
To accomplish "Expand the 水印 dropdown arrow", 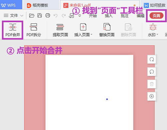I will (157, 35).
